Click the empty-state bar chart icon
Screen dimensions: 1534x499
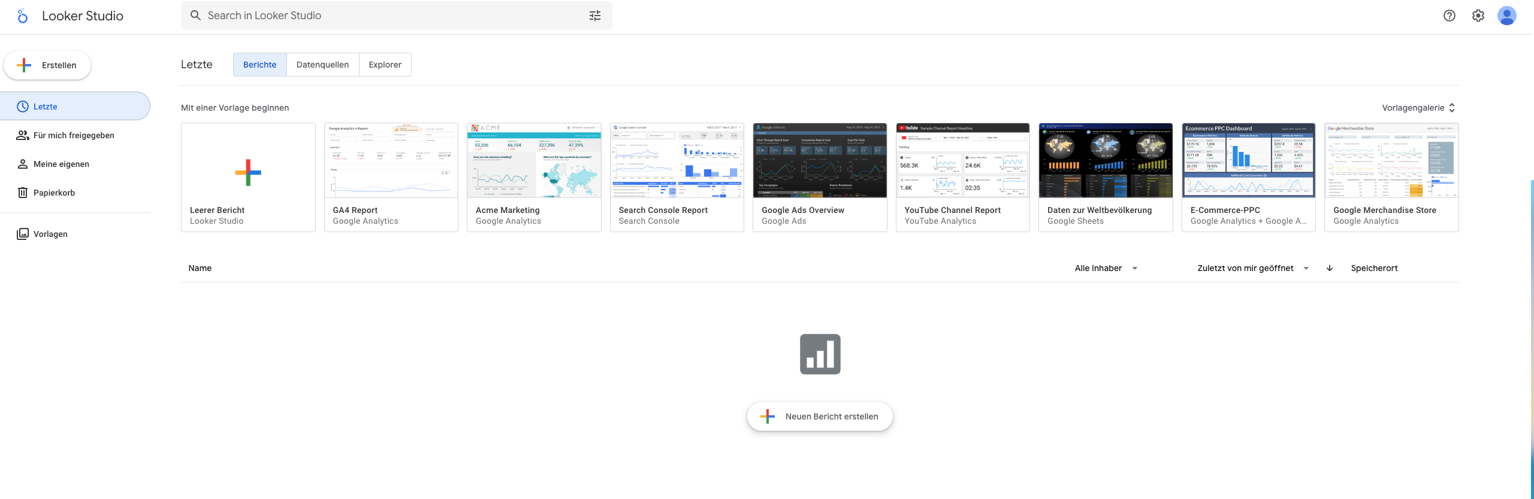[820, 354]
